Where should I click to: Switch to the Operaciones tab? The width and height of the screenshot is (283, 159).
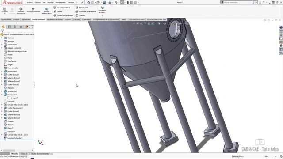coord(6,19)
